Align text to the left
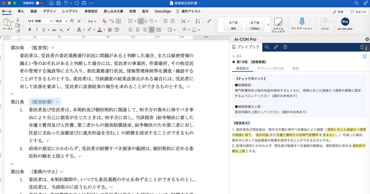This screenshot has width=370, height=194. pos(130,30)
